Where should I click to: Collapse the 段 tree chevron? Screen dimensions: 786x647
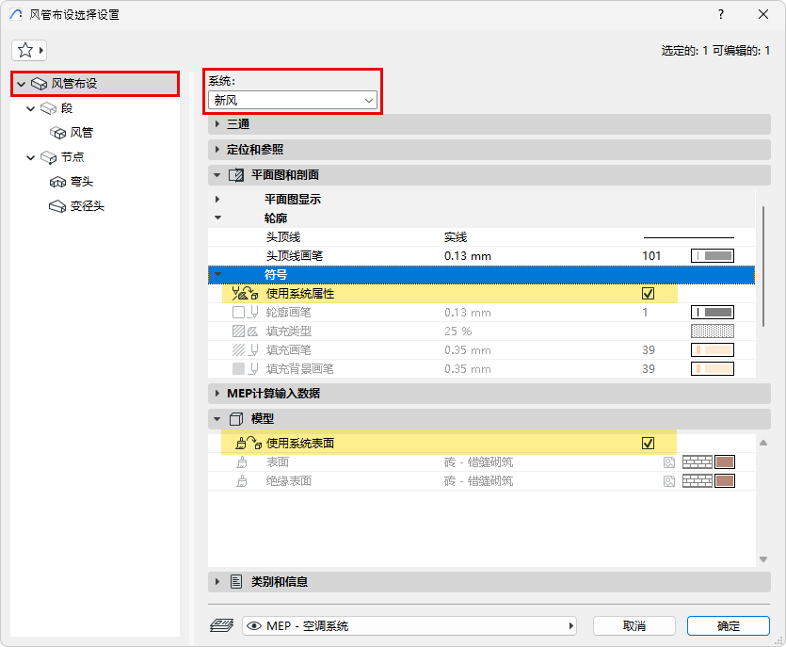pyautogui.click(x=30, y=108)
